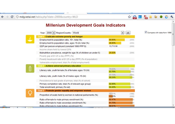Click 'Poverty headcount ratio at $1.25' label

coord(68,59)
